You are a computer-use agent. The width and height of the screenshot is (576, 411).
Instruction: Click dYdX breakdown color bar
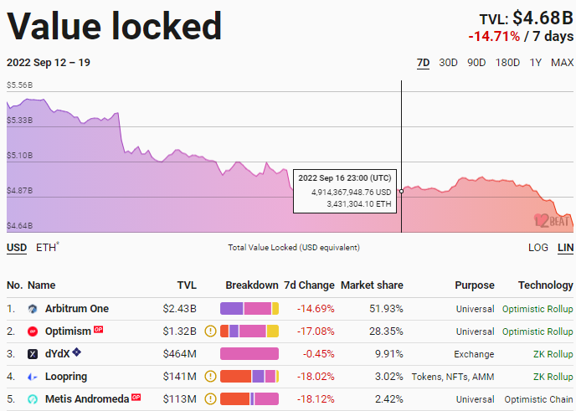(x=249, y=354)
